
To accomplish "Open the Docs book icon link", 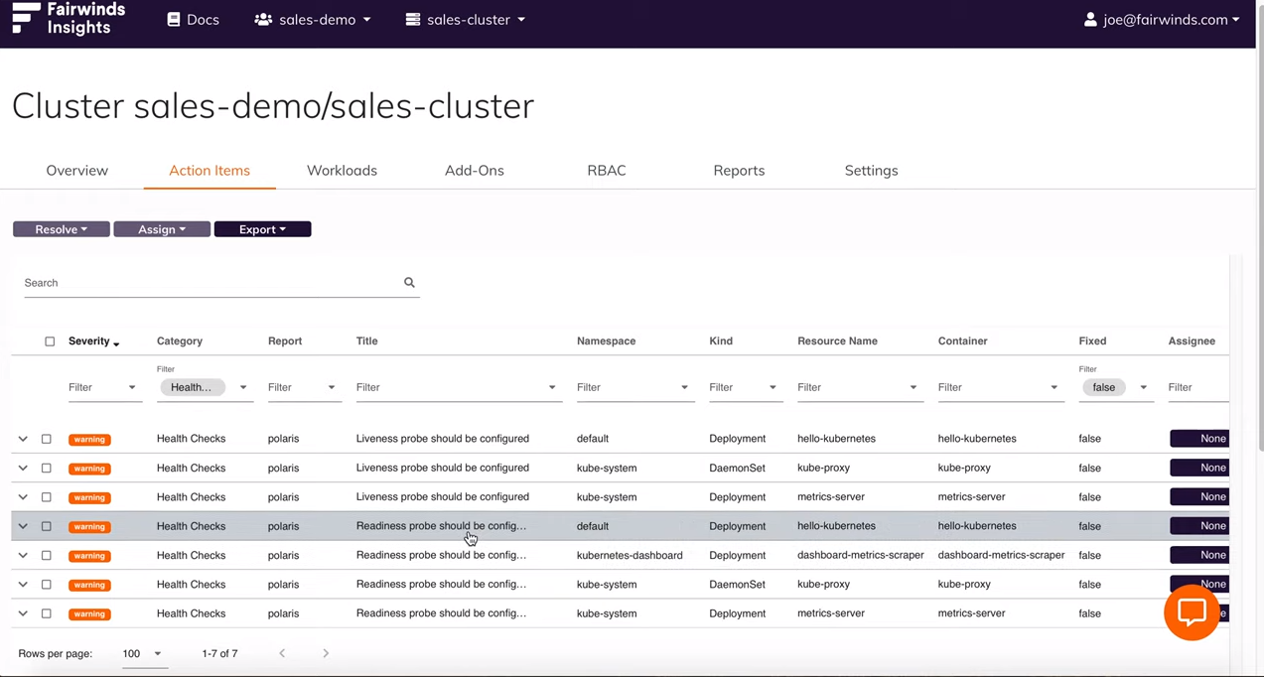I will tap(193, 19).
